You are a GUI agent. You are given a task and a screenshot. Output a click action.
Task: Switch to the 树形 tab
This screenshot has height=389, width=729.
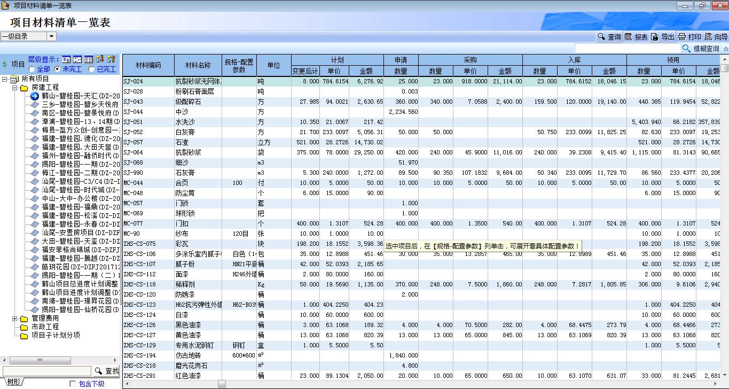tap(13, 382)
